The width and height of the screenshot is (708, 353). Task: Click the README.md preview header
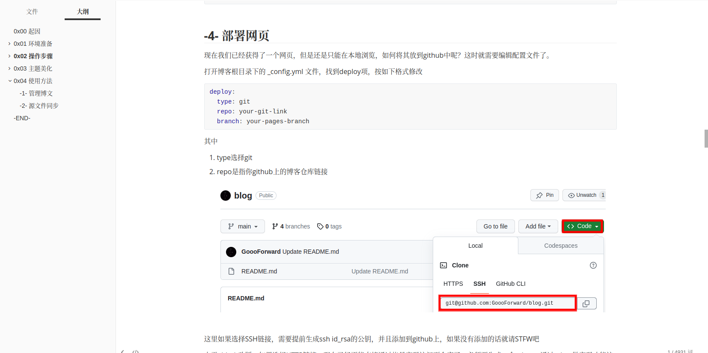(x=246, y=298)
